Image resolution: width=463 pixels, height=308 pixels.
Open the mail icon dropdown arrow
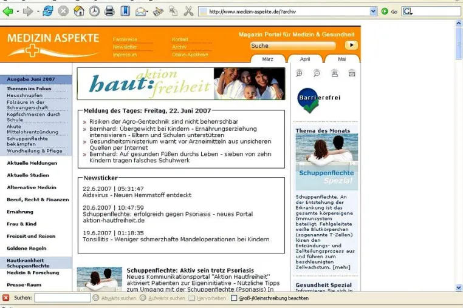click(147, 12)
